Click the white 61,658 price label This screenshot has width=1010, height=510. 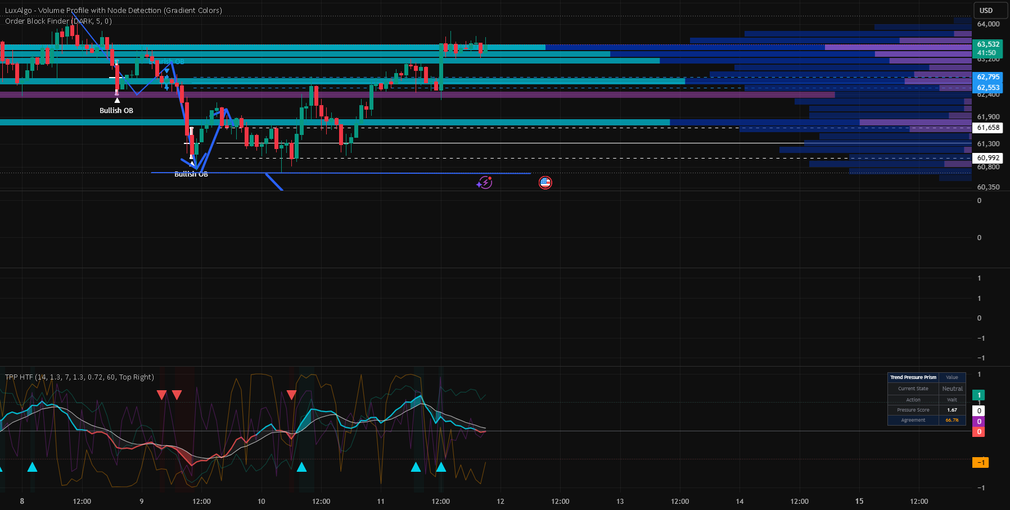click(988, 128)
